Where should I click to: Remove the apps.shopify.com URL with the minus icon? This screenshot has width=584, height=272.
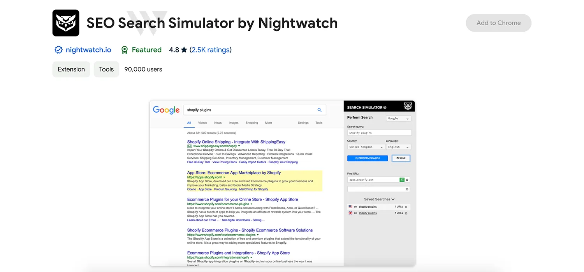(x=407, y=180)
